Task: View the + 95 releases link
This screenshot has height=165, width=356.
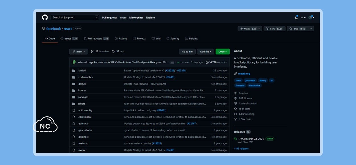Action: tap(241, 149)
